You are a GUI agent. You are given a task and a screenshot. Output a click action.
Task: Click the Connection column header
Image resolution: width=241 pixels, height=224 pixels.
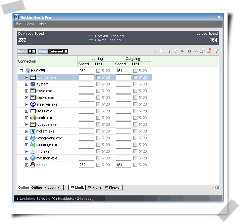coord(47,61)
